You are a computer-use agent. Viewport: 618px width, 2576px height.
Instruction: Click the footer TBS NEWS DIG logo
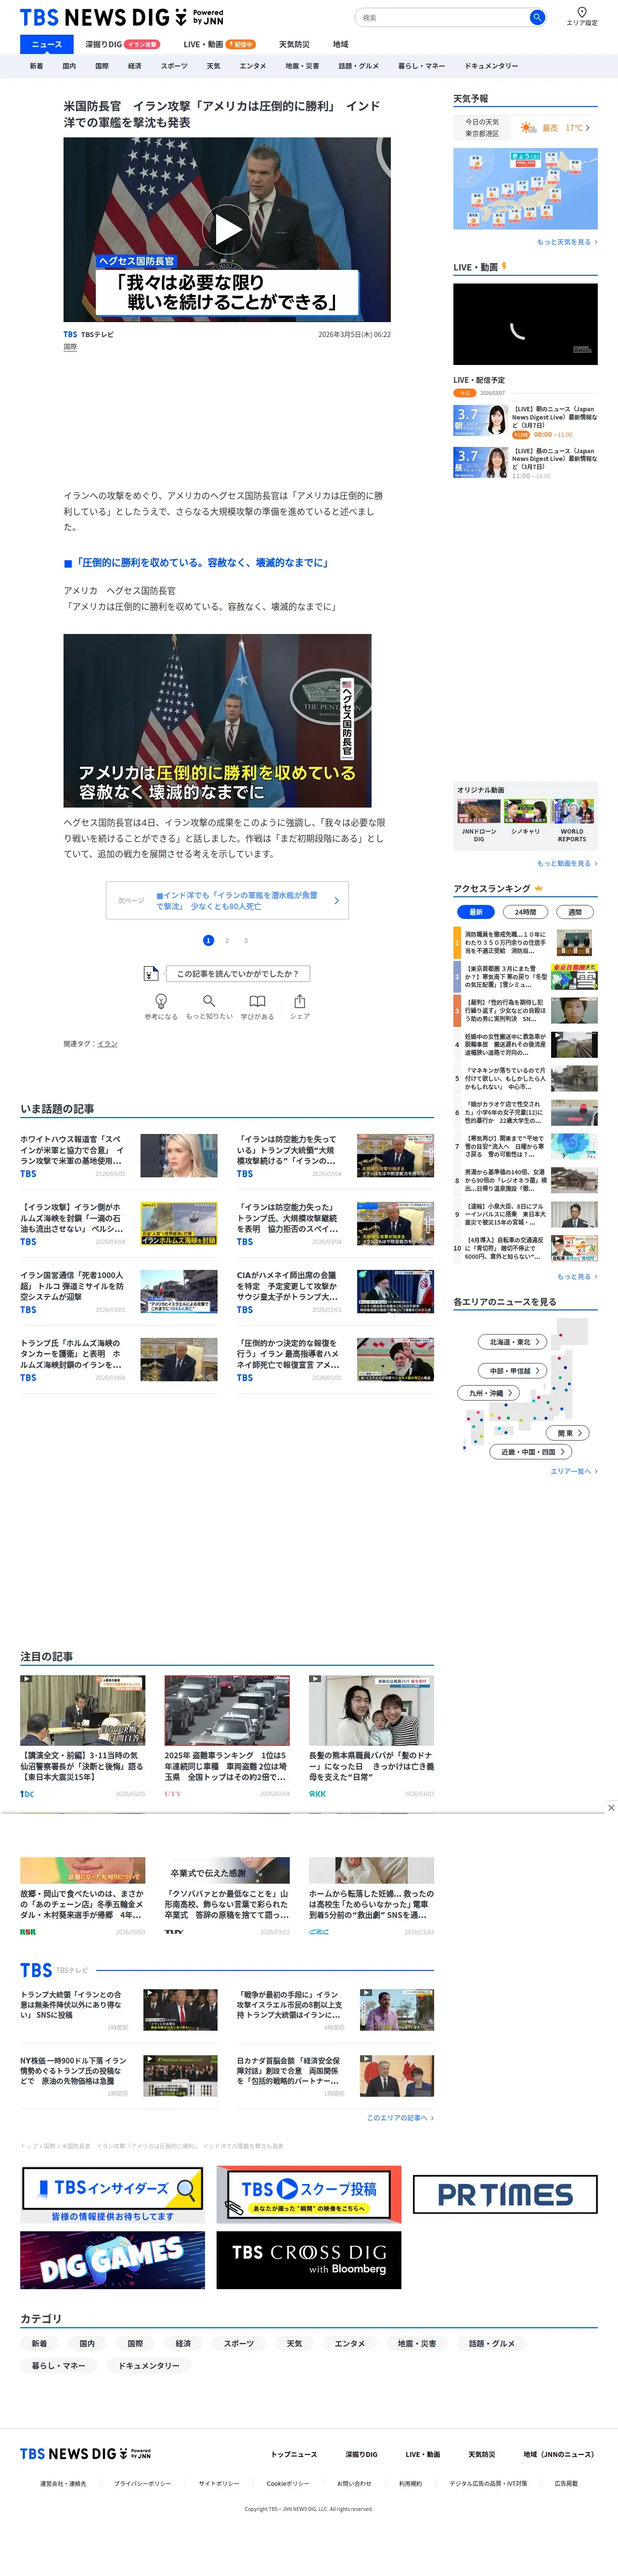tap(86, 2453)
